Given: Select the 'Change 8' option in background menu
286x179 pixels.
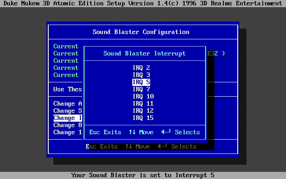Looking at the screenshot, I should tap(67, 125).
